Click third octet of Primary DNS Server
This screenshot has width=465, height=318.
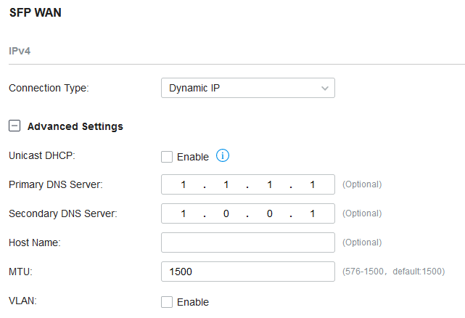tap(269, 184)
